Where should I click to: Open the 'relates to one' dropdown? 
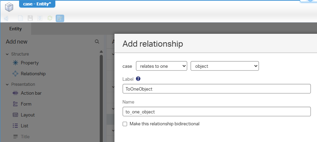click(x=161, y=66)
